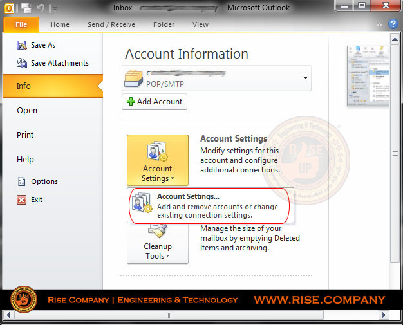Go to the Folder ribbon tab

pyautogui.click(x=164, y=24)
